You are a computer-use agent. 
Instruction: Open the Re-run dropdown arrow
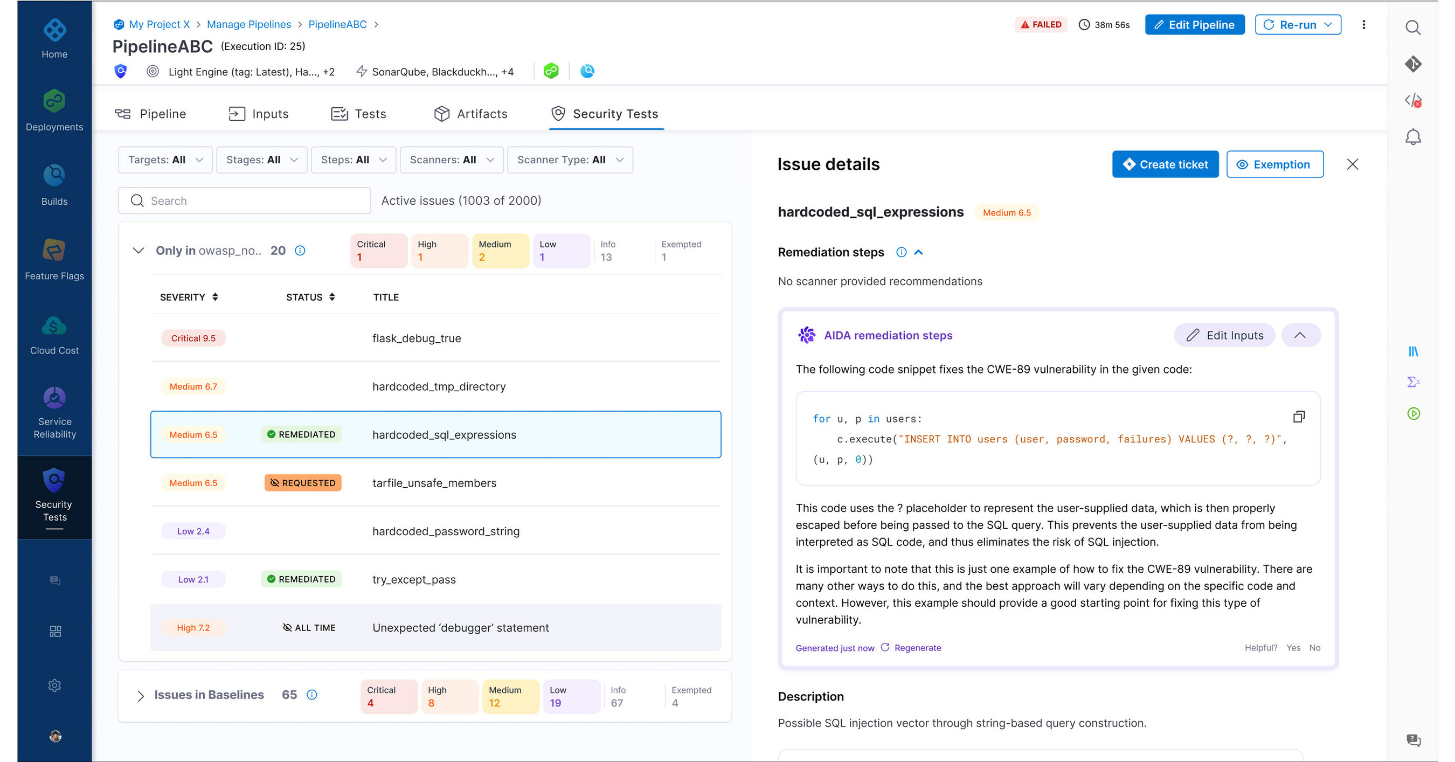(x=1328, y=24)
